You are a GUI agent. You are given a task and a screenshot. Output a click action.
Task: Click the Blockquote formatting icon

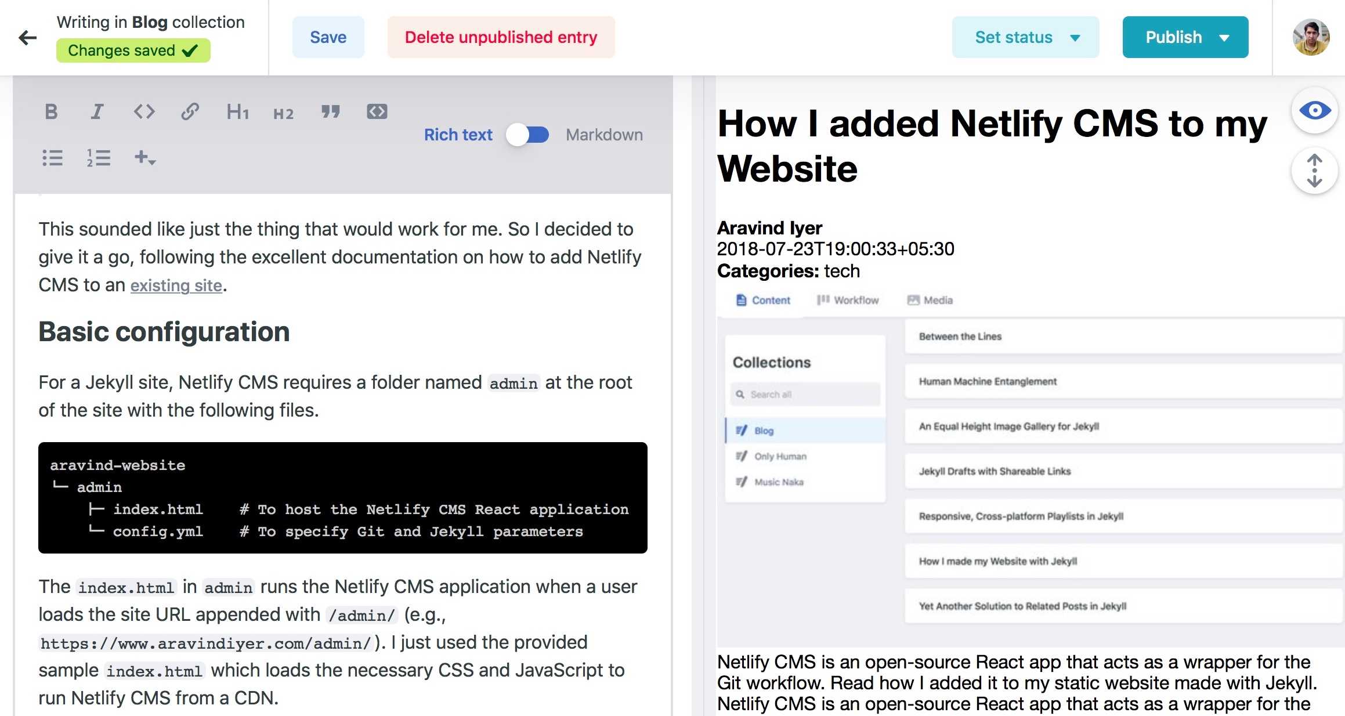coord(330,111)
